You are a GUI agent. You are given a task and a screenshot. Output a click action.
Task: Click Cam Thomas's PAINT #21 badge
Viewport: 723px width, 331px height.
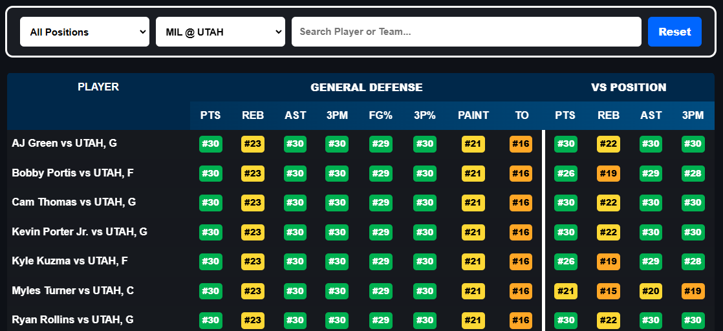473,203
